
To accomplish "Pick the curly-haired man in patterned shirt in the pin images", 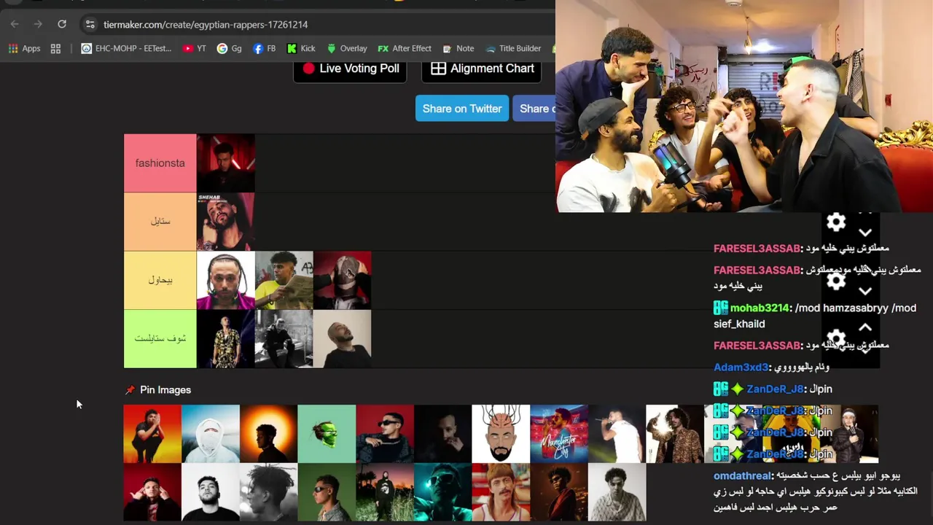I will (675, 434).
